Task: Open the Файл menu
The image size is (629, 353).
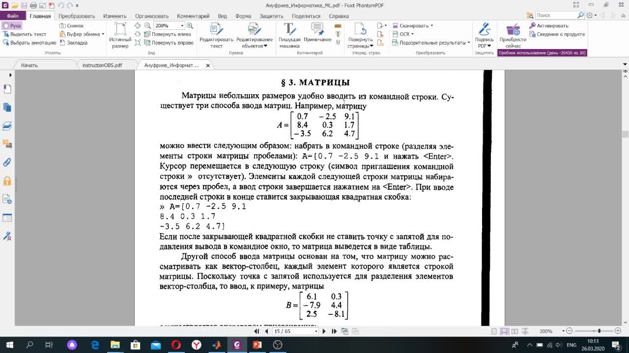Action: pos(12,16)
